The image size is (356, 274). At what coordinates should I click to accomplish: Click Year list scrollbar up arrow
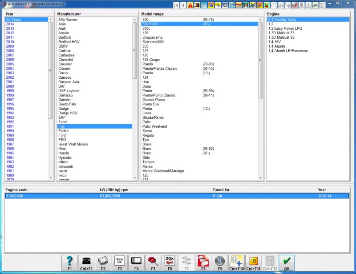pos(51,20)
